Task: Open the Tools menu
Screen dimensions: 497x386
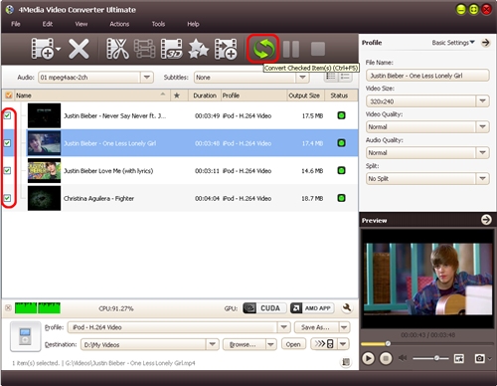Action: 158,24
